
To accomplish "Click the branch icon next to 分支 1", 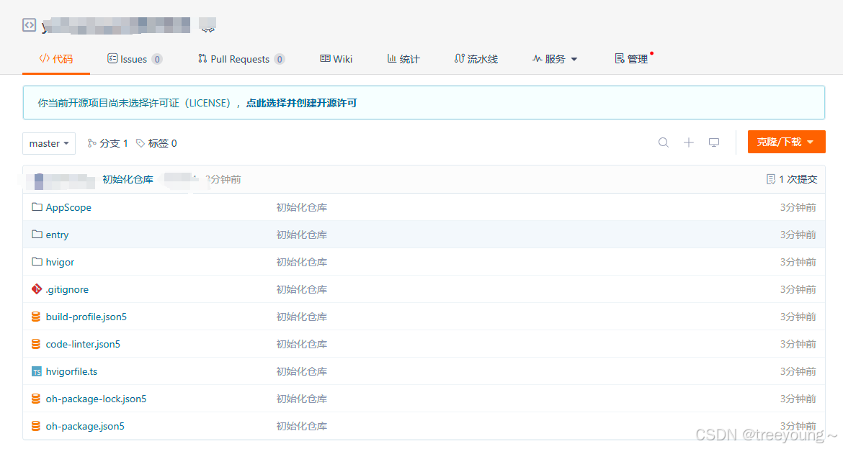I will 92,143.
